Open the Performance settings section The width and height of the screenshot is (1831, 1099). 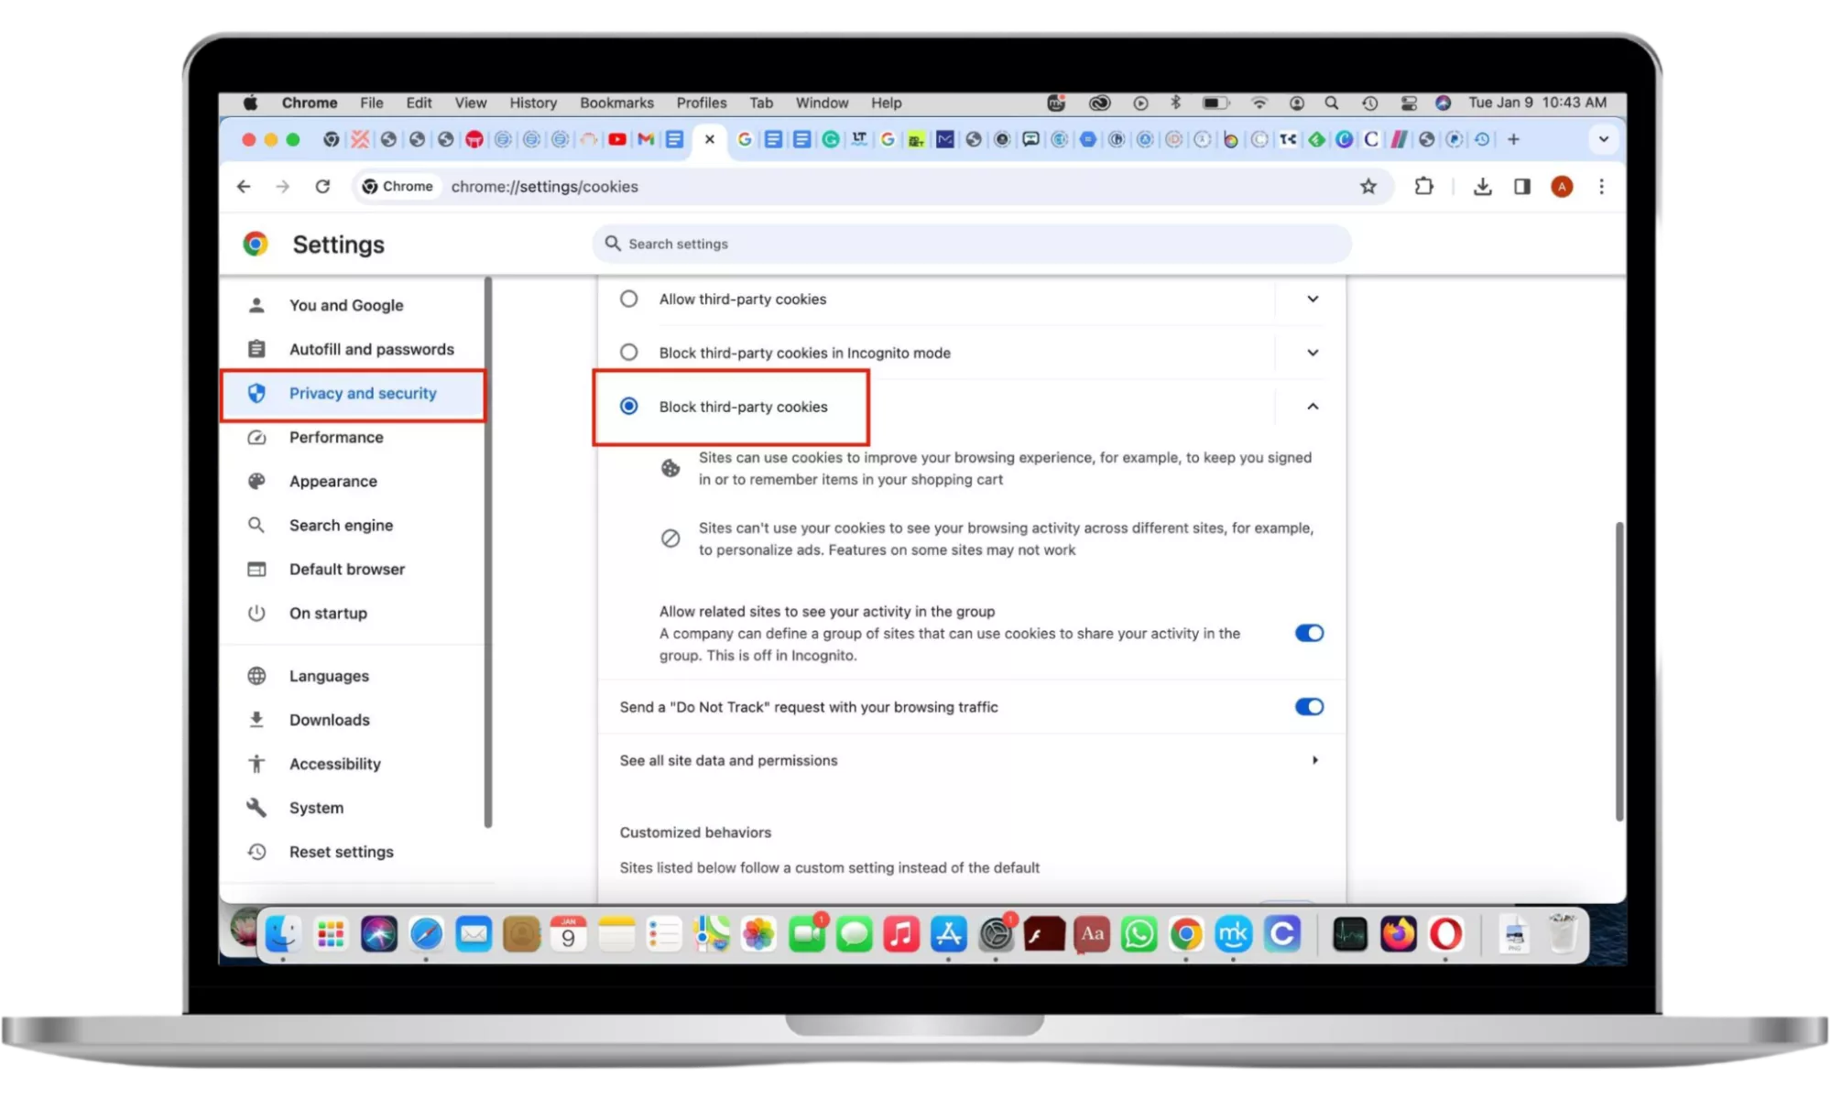click(x=336, y=438)
